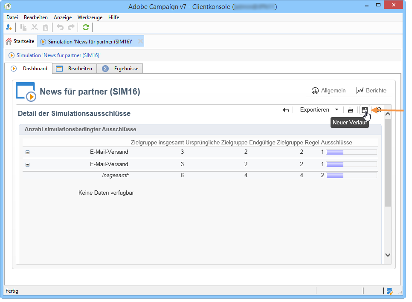Image resolution: width=412 pixels, height=302 pixels.
Task: Open the Exportieren dropdown
Action: click(x=319, y=109)
